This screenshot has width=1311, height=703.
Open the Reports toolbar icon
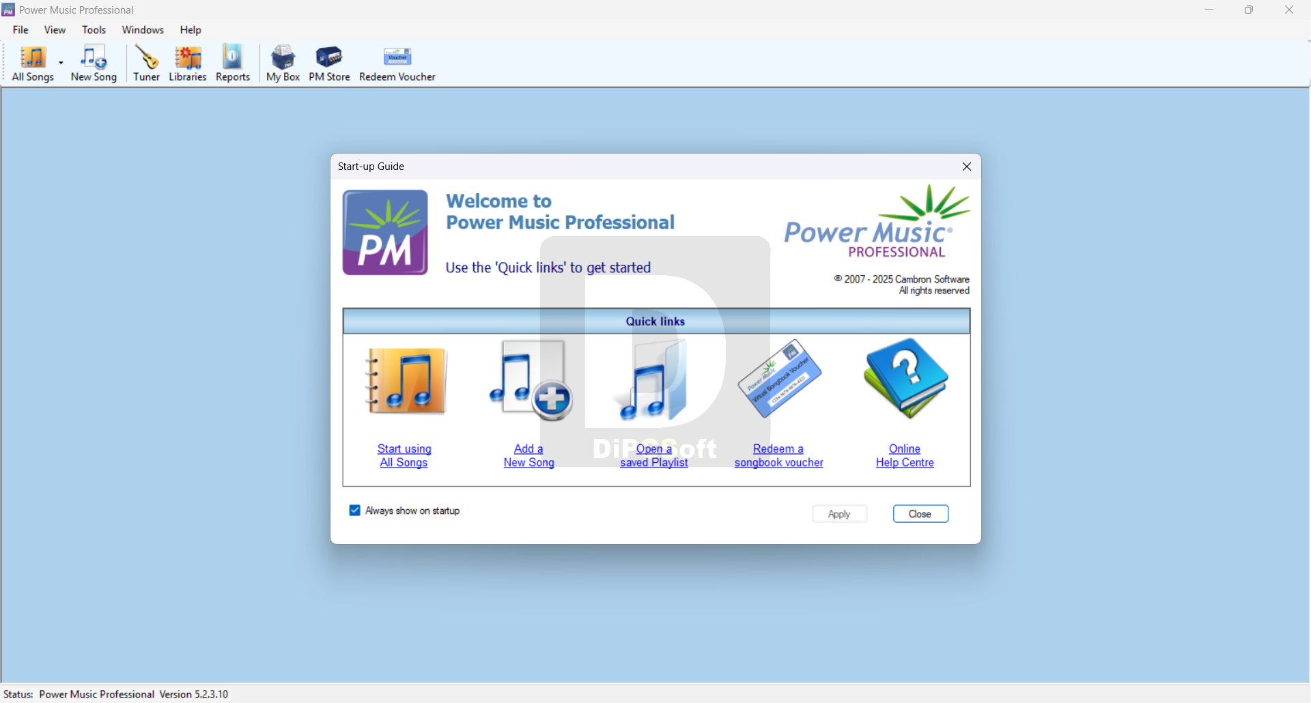[x=233, y=63]
